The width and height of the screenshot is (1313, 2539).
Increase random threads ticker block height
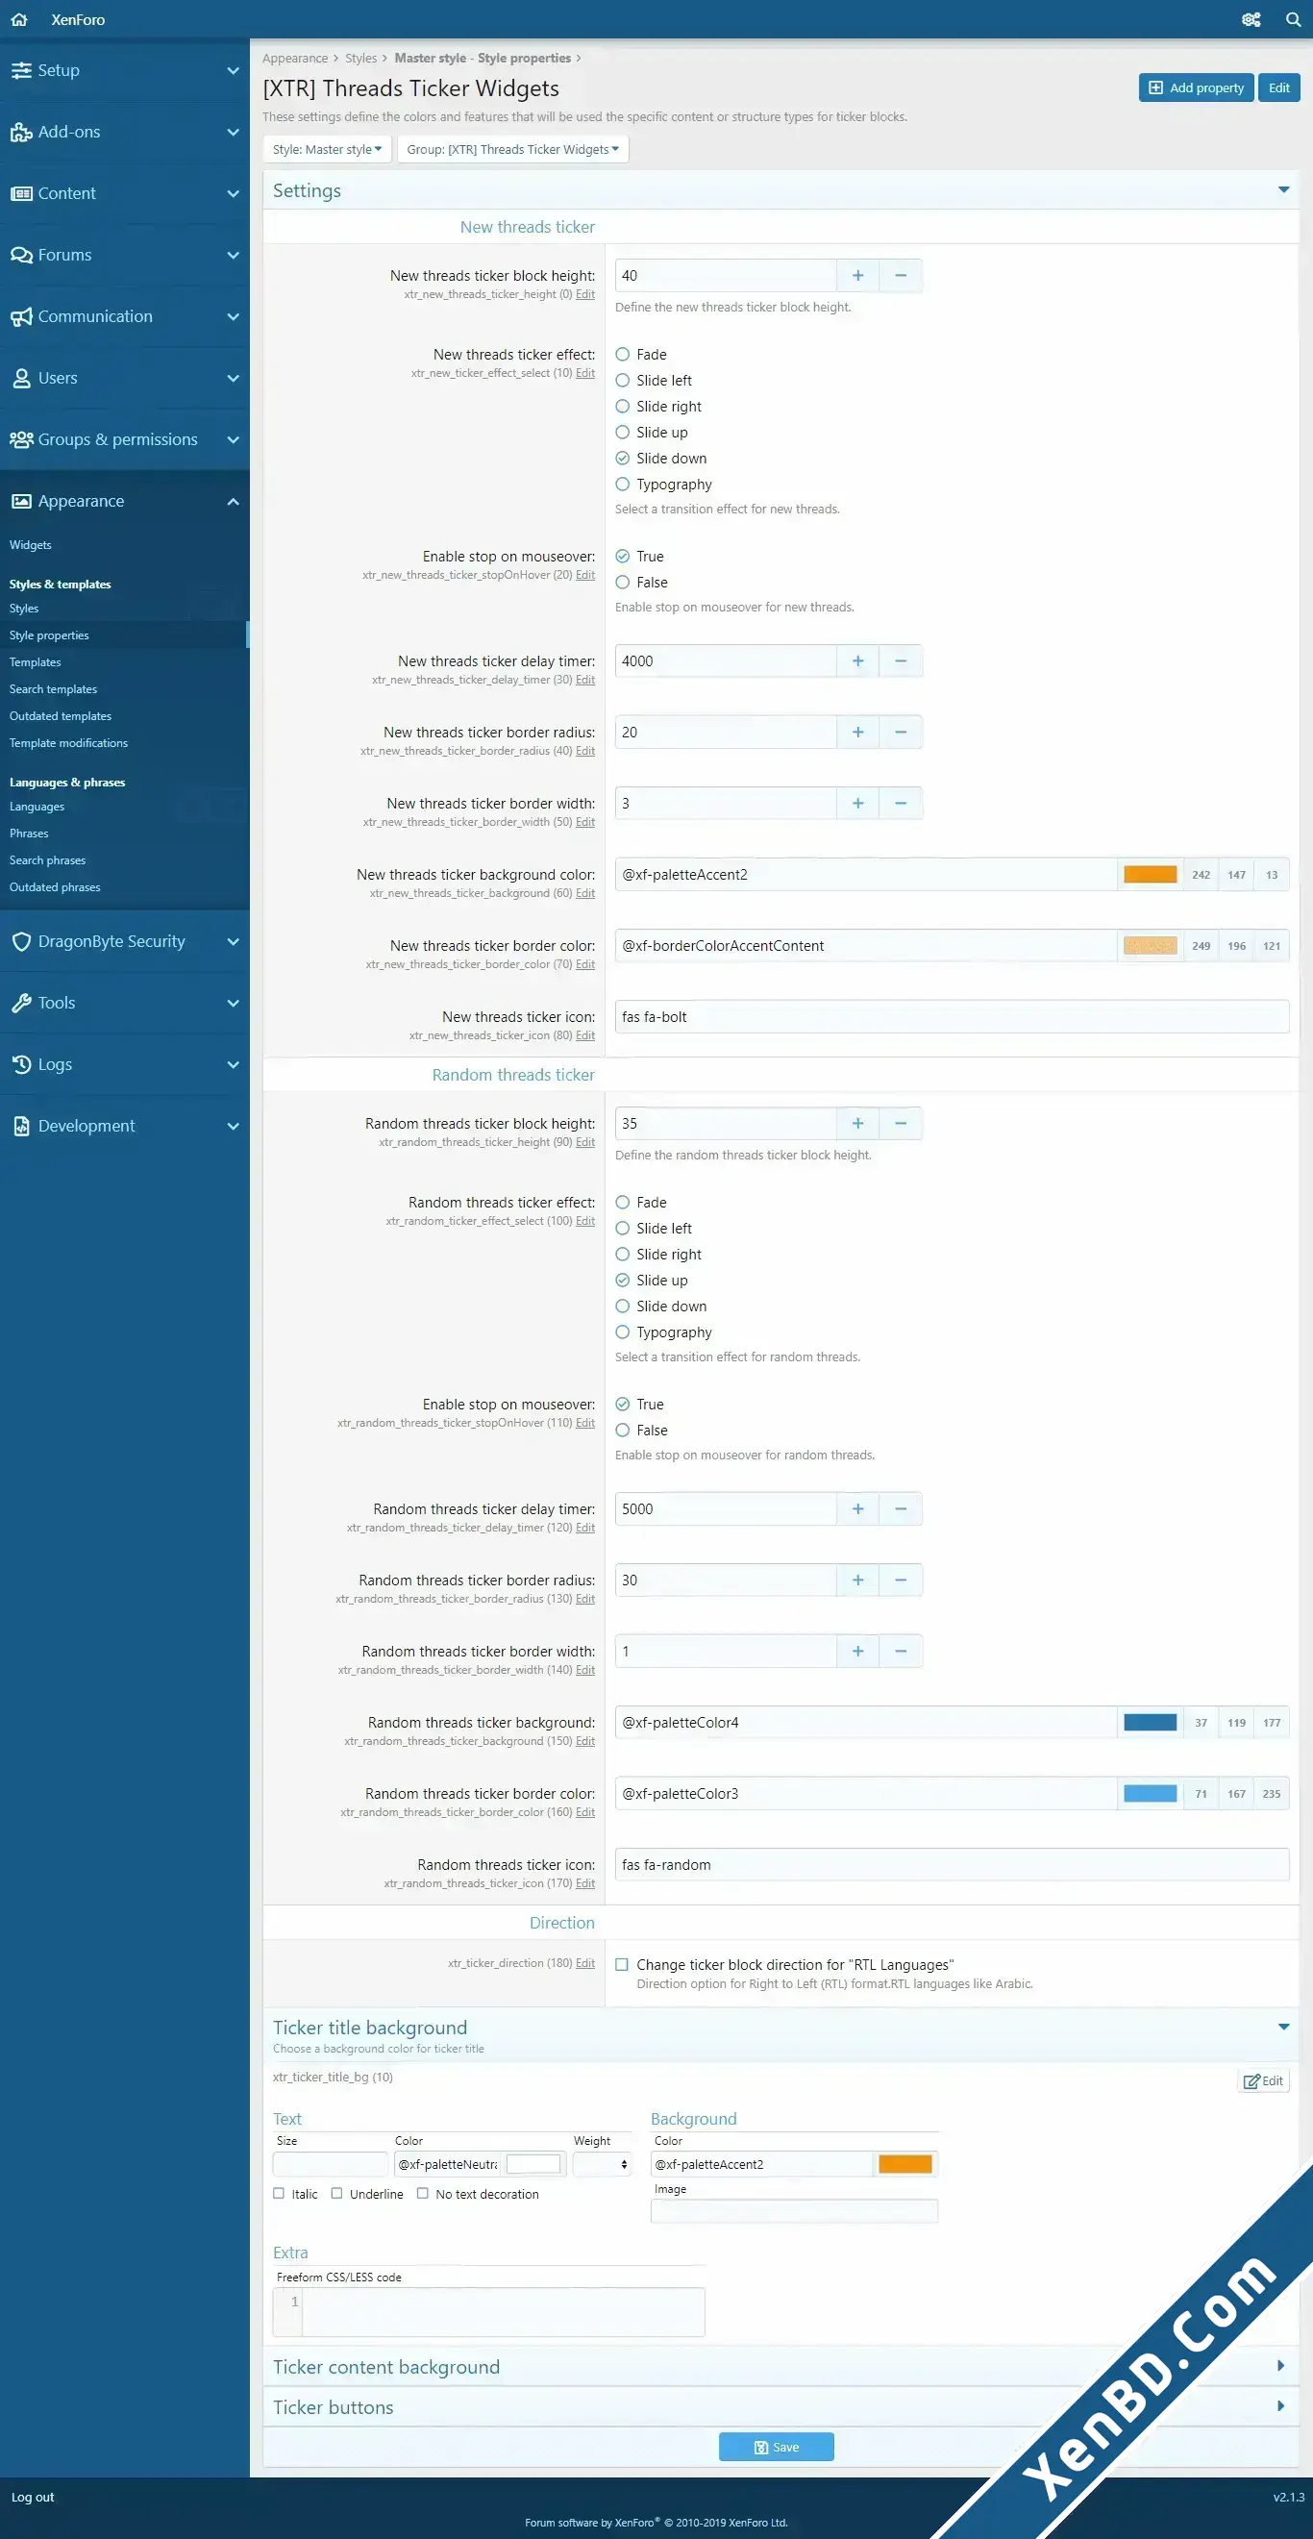[x=857, y=1124]
